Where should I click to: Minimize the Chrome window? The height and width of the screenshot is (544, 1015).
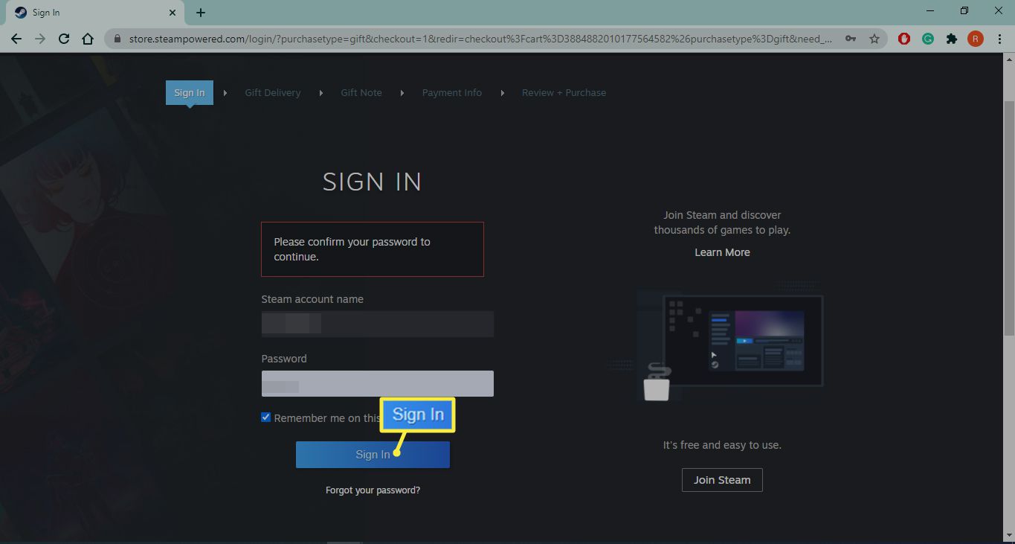point(930,11)
